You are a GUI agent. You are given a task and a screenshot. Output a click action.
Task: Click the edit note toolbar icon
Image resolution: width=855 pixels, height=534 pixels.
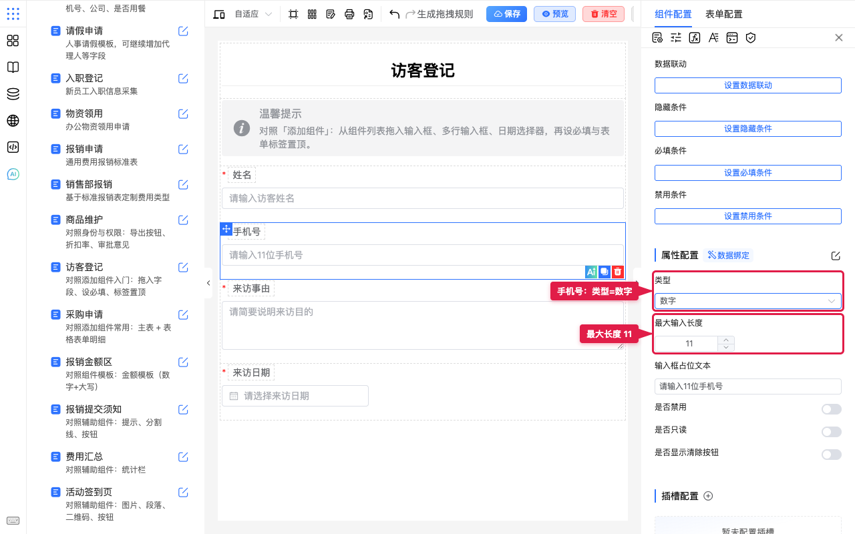(331, 14)
